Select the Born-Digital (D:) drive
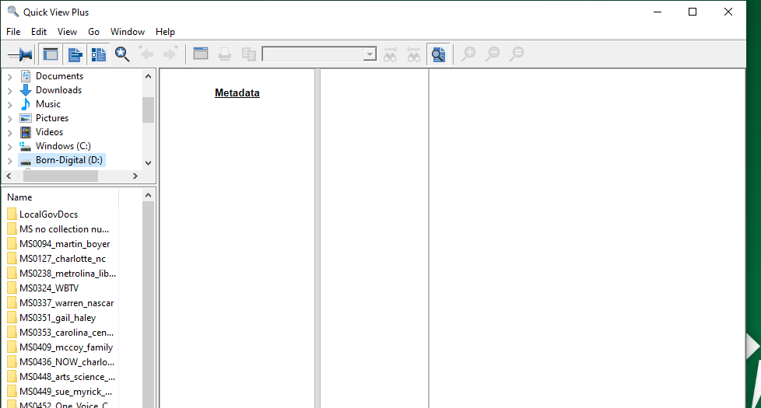This screenshot has height=408, width=761. pos(68,160)
